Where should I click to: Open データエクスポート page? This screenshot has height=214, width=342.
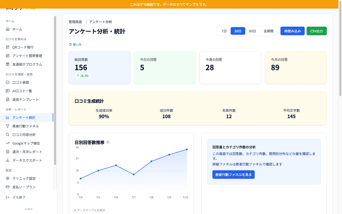coord(27,160)
